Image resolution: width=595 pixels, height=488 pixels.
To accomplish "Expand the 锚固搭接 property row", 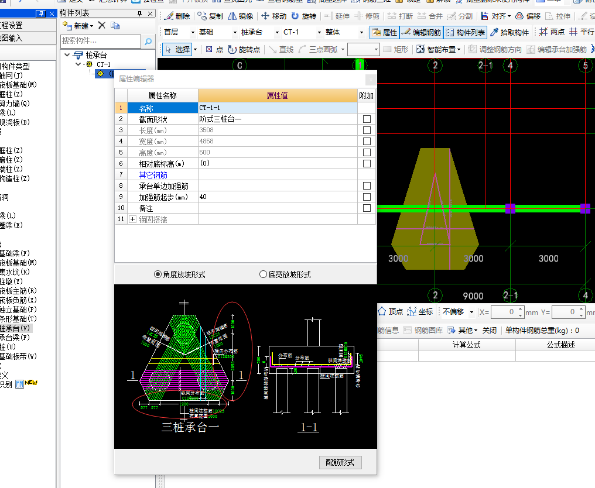I will pyautogui.click(x=132, y=219).
